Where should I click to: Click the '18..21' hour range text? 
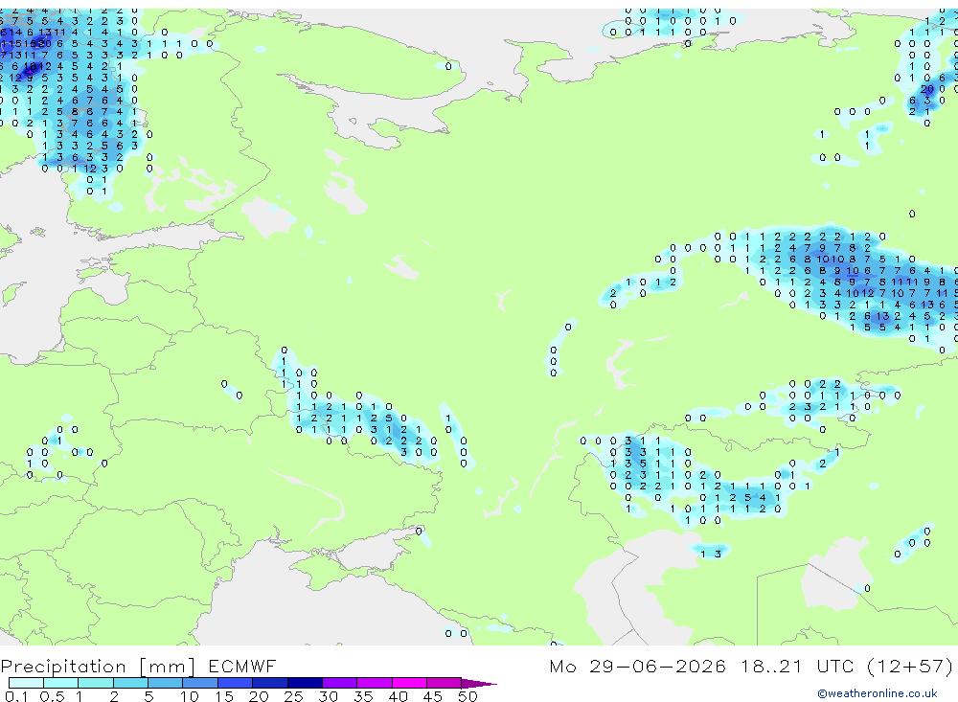[771, 666]
